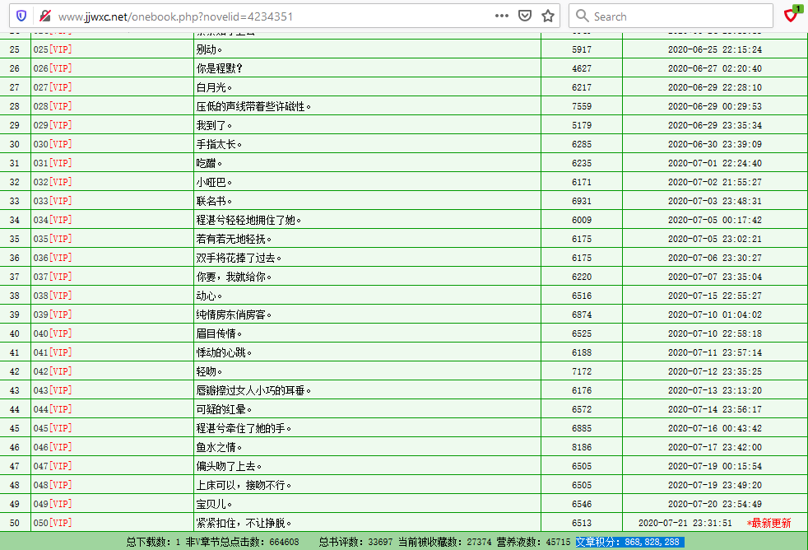Screen dimensions: 808x550
Task: Open chapter 033[VIP] link
Action: click(x=53, y=201)
